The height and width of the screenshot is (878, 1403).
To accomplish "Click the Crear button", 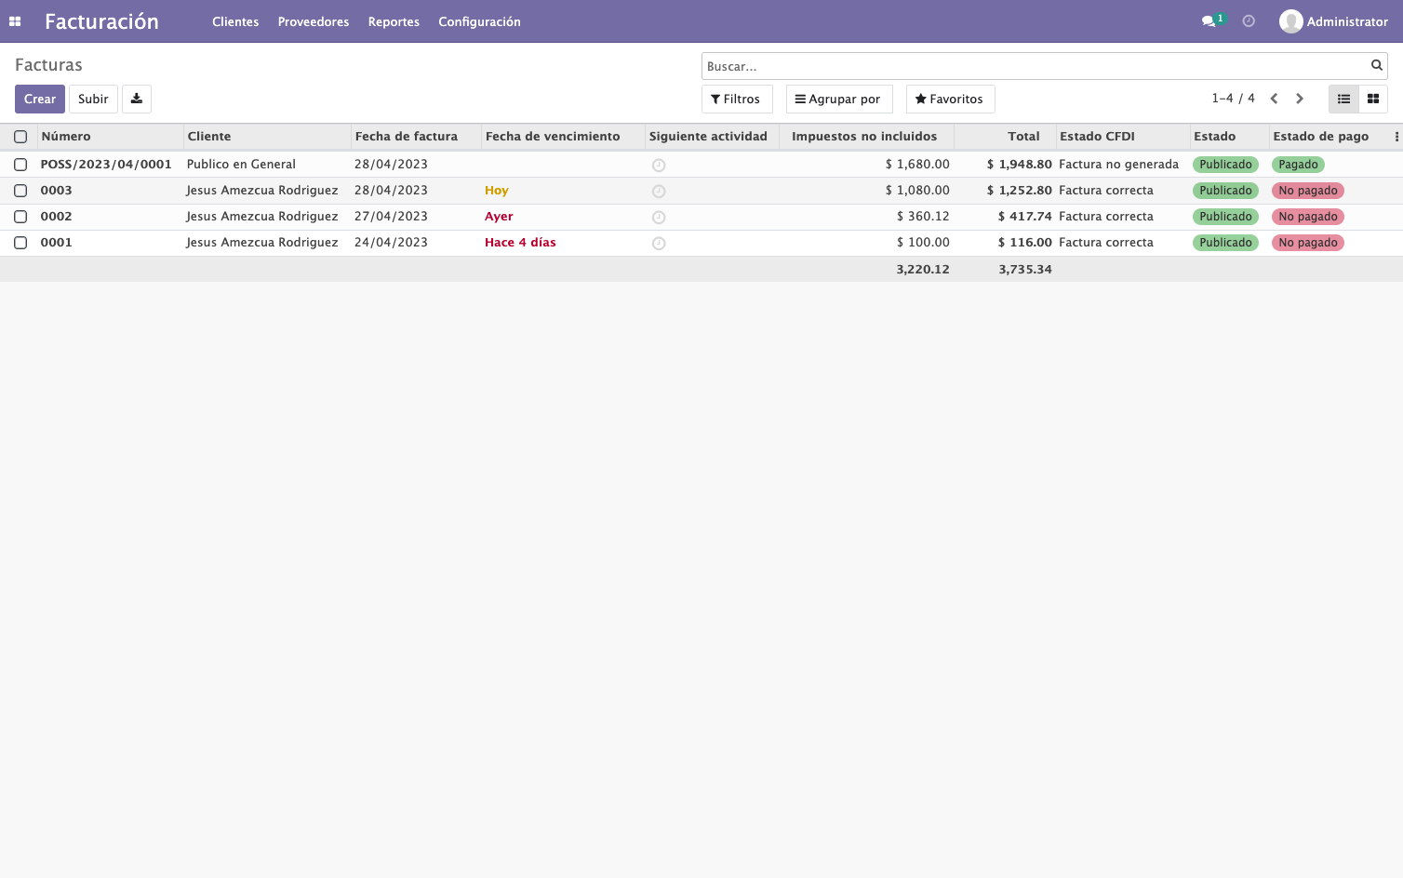I will 40,99.
